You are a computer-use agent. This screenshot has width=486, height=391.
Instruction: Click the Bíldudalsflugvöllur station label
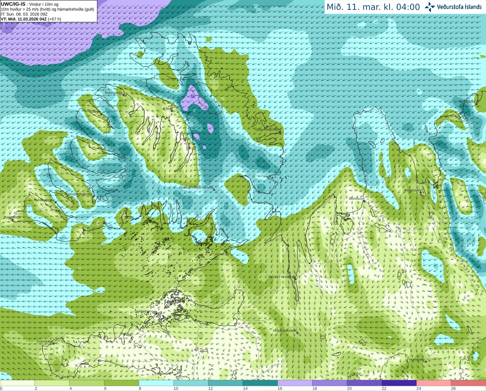tap(79, 194)
